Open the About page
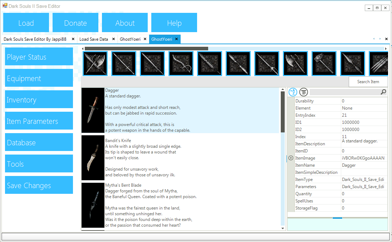This screenshot has height=242, width=392. 125,22
